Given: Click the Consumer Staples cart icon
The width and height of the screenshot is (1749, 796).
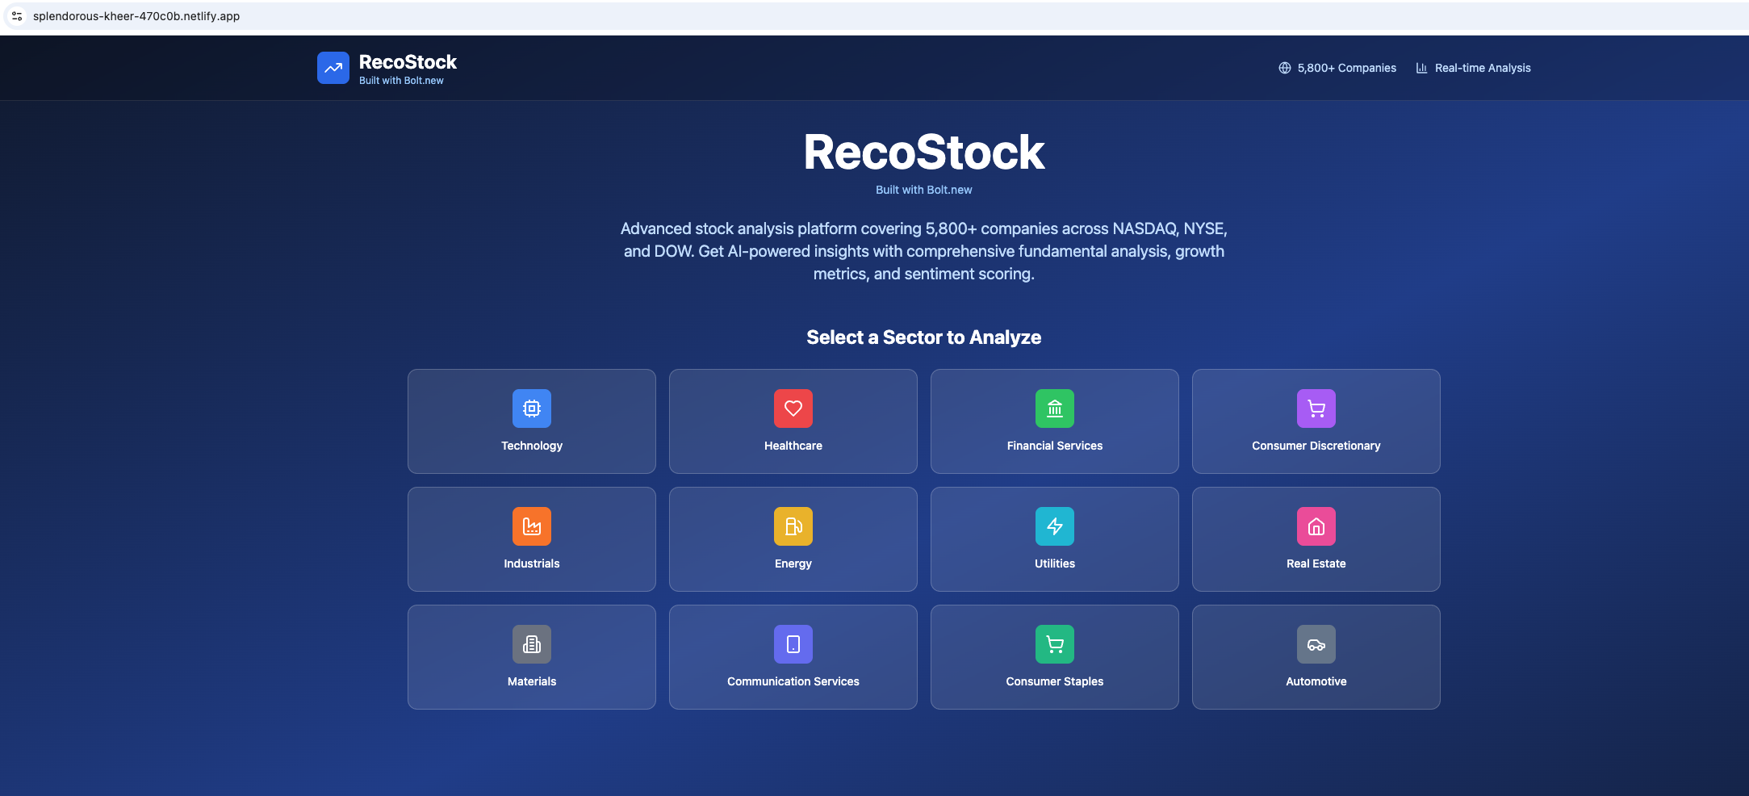Looking at the screenshot, I should (1055, 644).
